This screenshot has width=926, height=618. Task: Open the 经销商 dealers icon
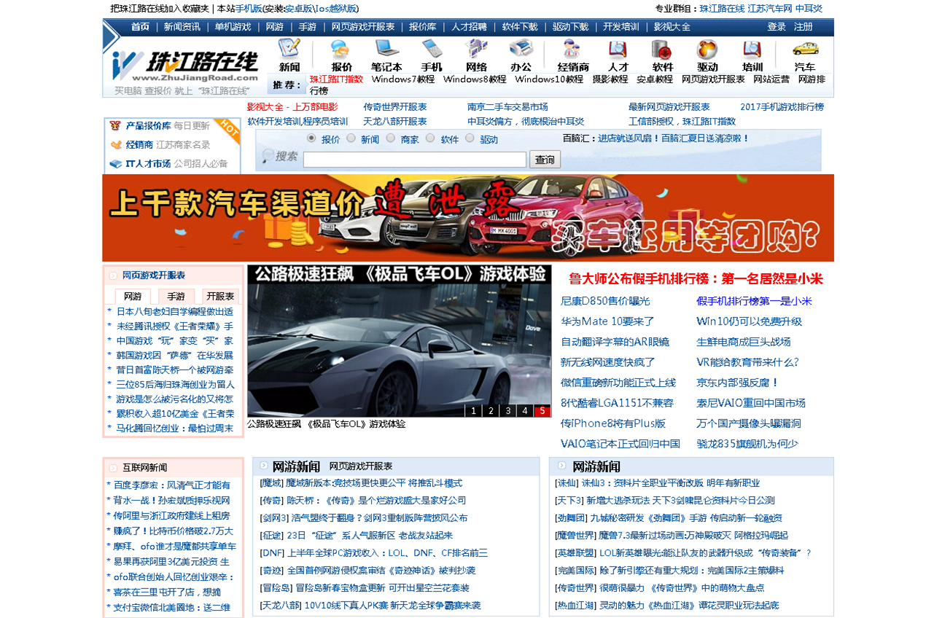(572, 50)
